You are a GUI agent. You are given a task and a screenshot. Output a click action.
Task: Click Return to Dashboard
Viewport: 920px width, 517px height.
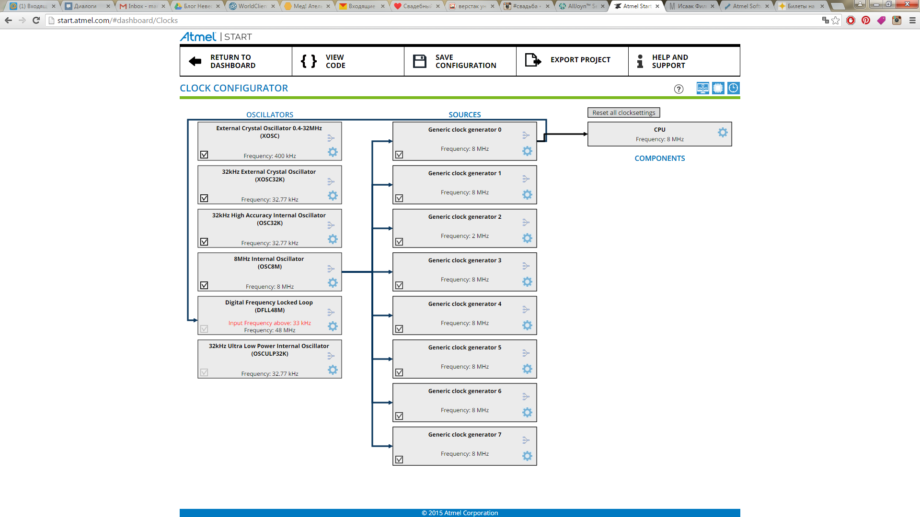236,61
